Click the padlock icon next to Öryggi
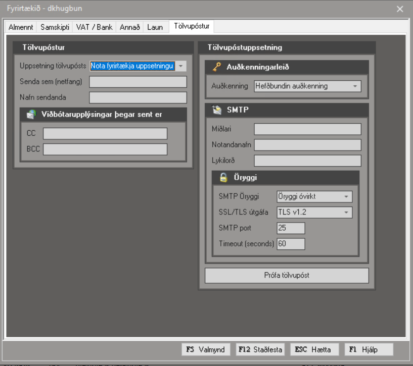This screenshot has height=366, width=413. pos(223,177)
